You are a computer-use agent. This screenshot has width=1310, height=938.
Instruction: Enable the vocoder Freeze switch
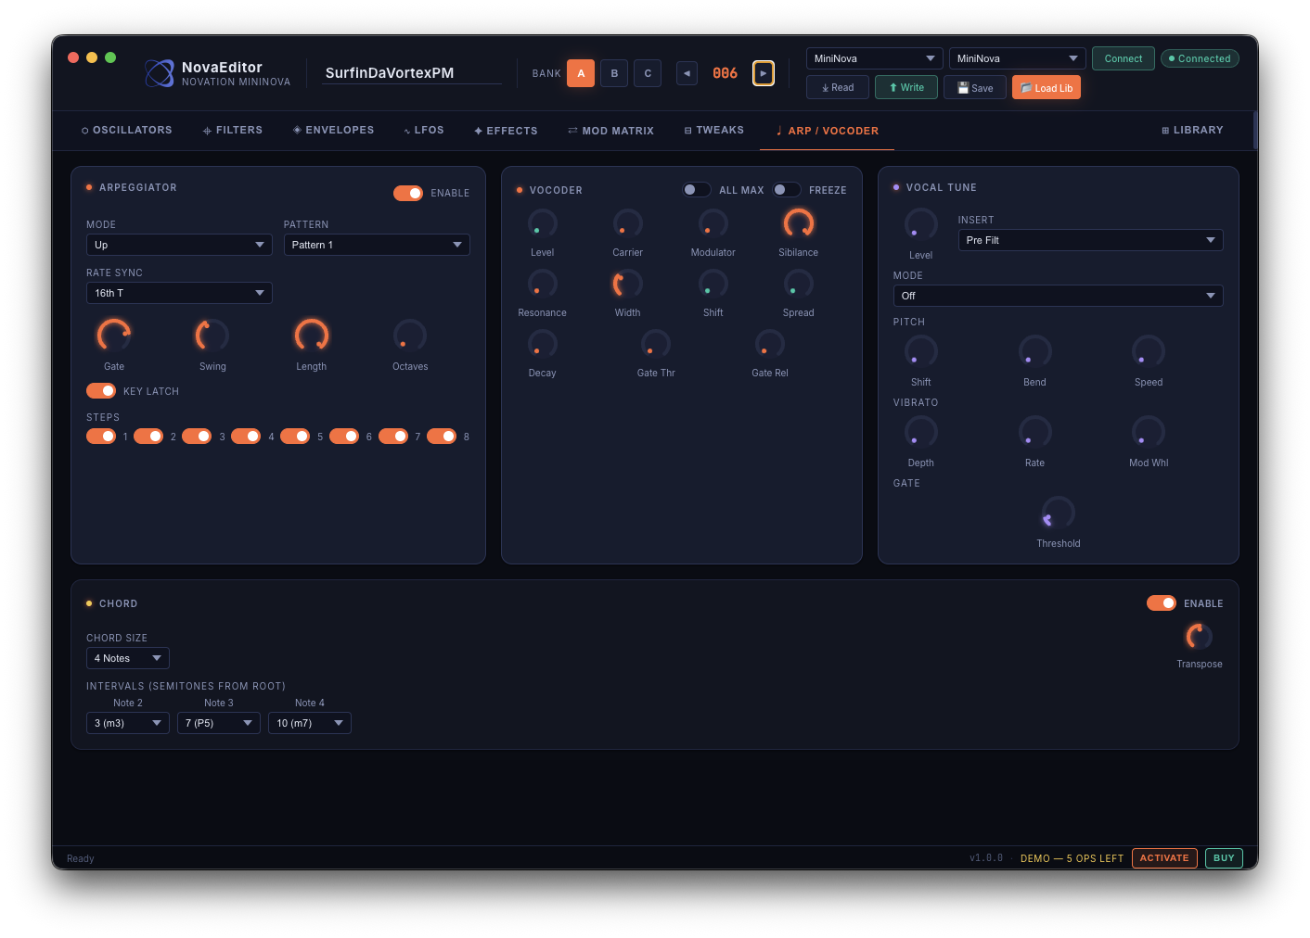[787, 190]
